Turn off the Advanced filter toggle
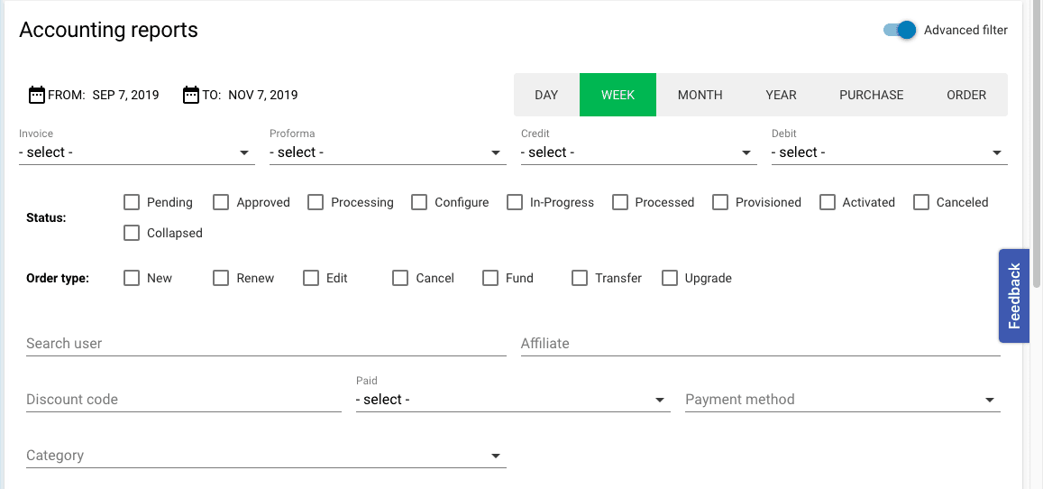 (x=900, y=30)
